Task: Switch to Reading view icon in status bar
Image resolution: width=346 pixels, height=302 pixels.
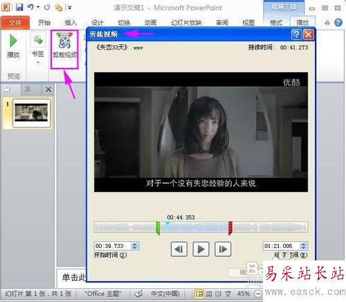Action: (218, 294)
